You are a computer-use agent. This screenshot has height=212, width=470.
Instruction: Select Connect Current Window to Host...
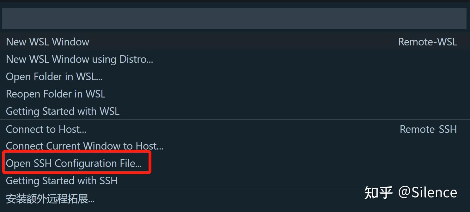pos(84,146)
